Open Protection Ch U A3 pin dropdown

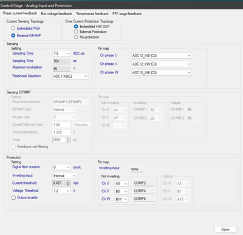(122, 183)
